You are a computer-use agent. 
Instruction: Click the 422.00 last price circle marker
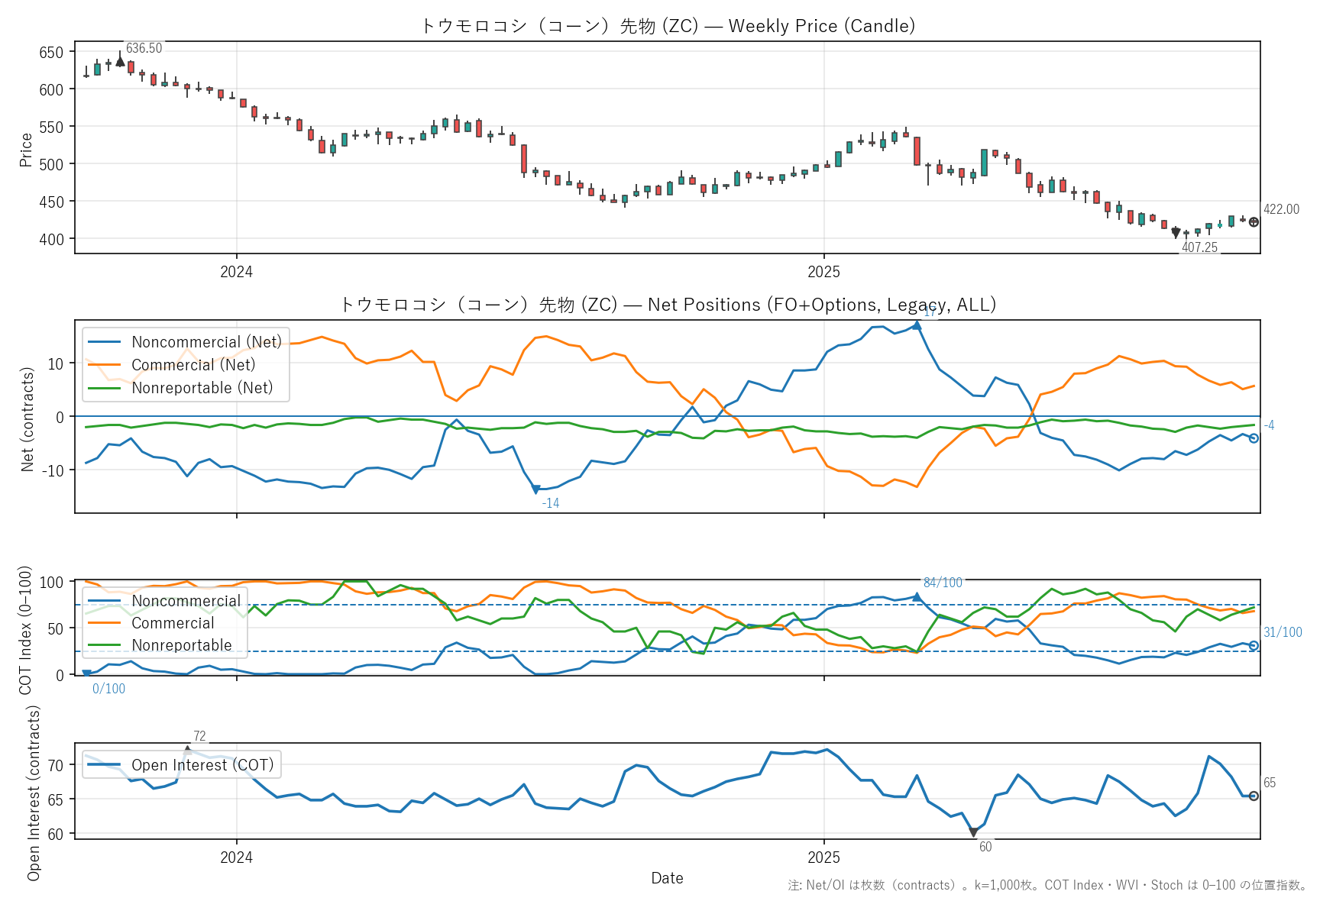[x=1254, y=222]
